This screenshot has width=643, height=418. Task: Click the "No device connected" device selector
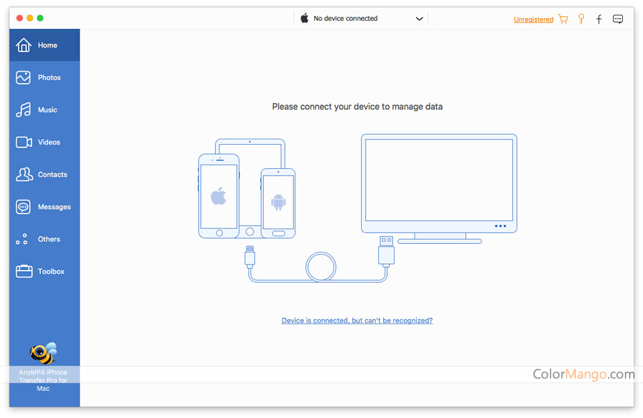[x=346, y=19]
